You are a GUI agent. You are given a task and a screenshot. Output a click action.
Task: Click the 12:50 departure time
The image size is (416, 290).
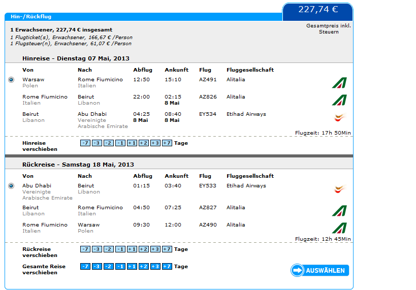141,80
